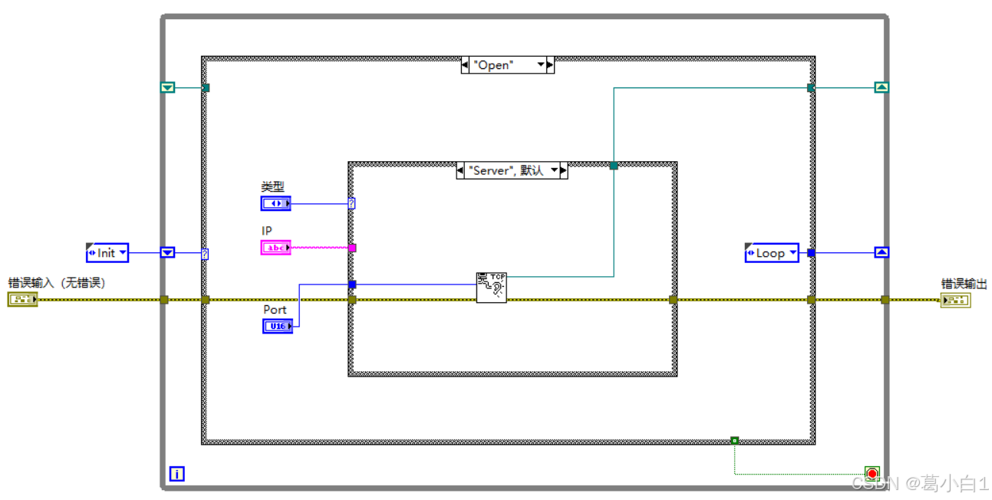Click the left blue enum shift register
The width and height of the screenshot is (992, 500).
click(168, 252)
